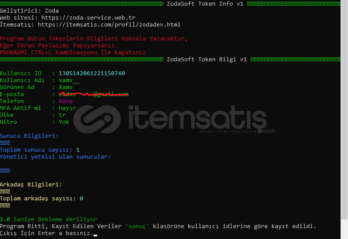348x239 pixels.
Task: Click the blinking cursor after Enter a basınız
Action: 95,235
